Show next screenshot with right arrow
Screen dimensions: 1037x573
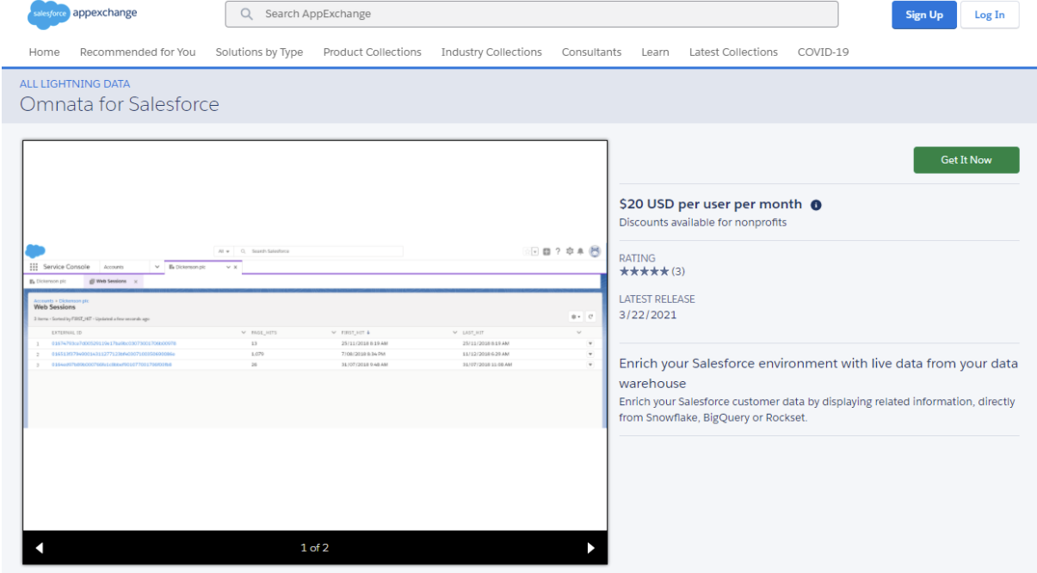coord(590,548)
